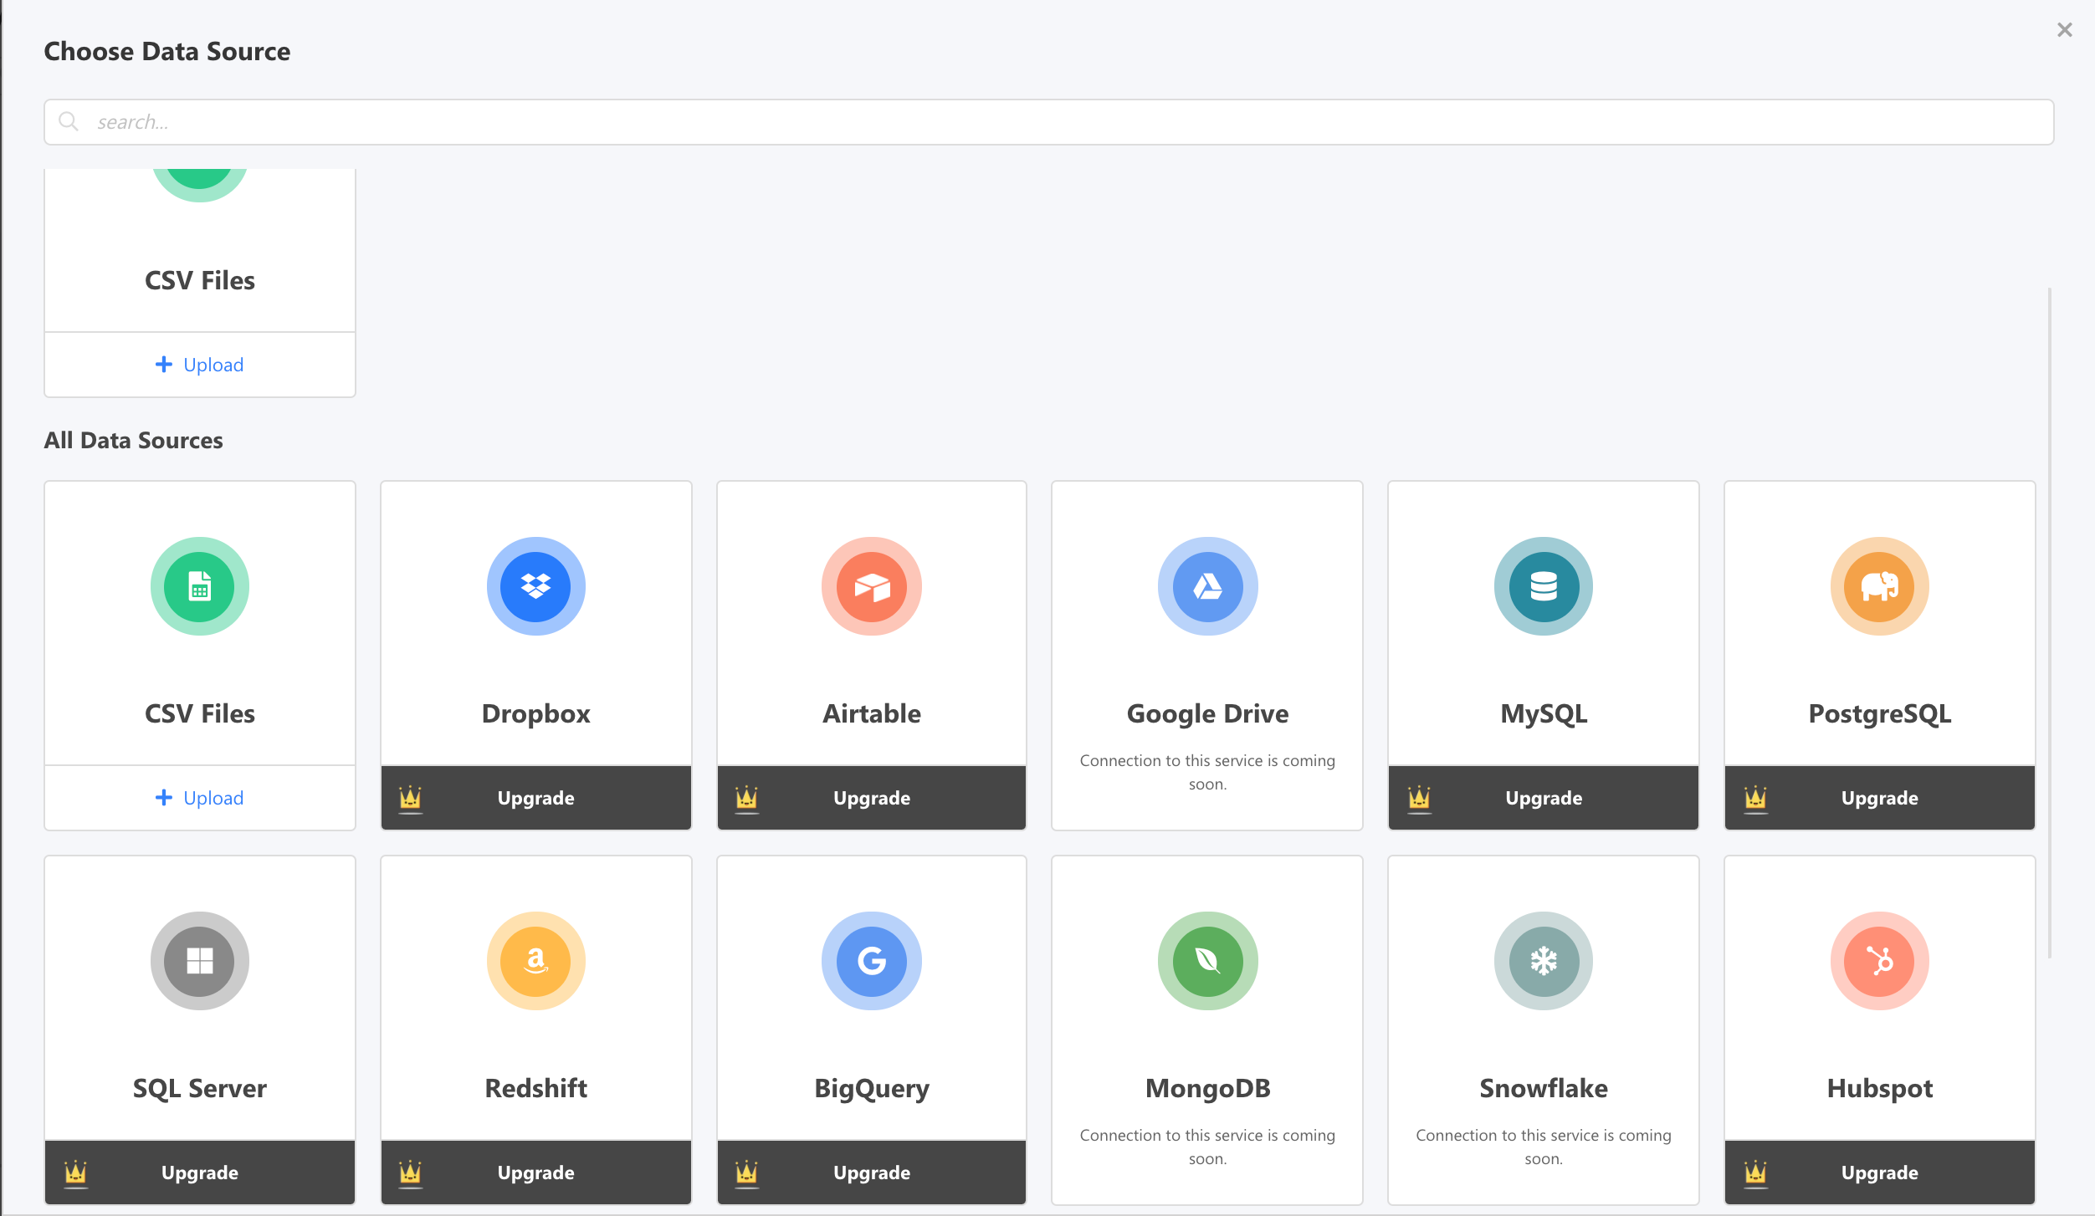Upgrade to unlock SQL Server

coord(200,1173)
